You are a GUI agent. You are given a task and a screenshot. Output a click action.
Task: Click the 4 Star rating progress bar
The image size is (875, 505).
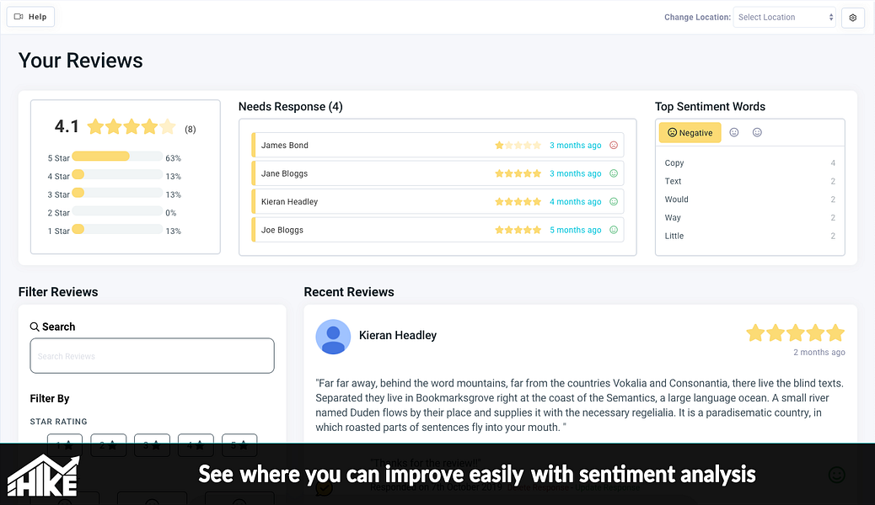coord(117,175)
